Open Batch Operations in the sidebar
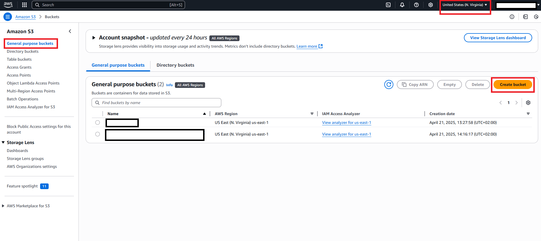Screen dimensions: 541x241 (22, 99)
